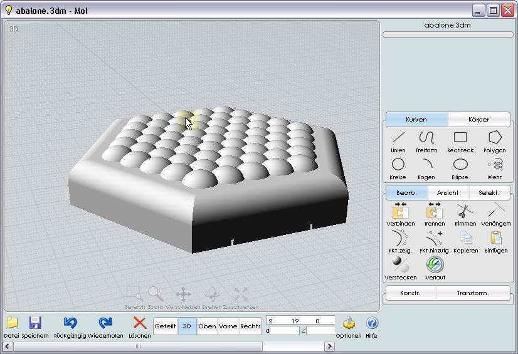Open Optionen settings

(349, 327)
